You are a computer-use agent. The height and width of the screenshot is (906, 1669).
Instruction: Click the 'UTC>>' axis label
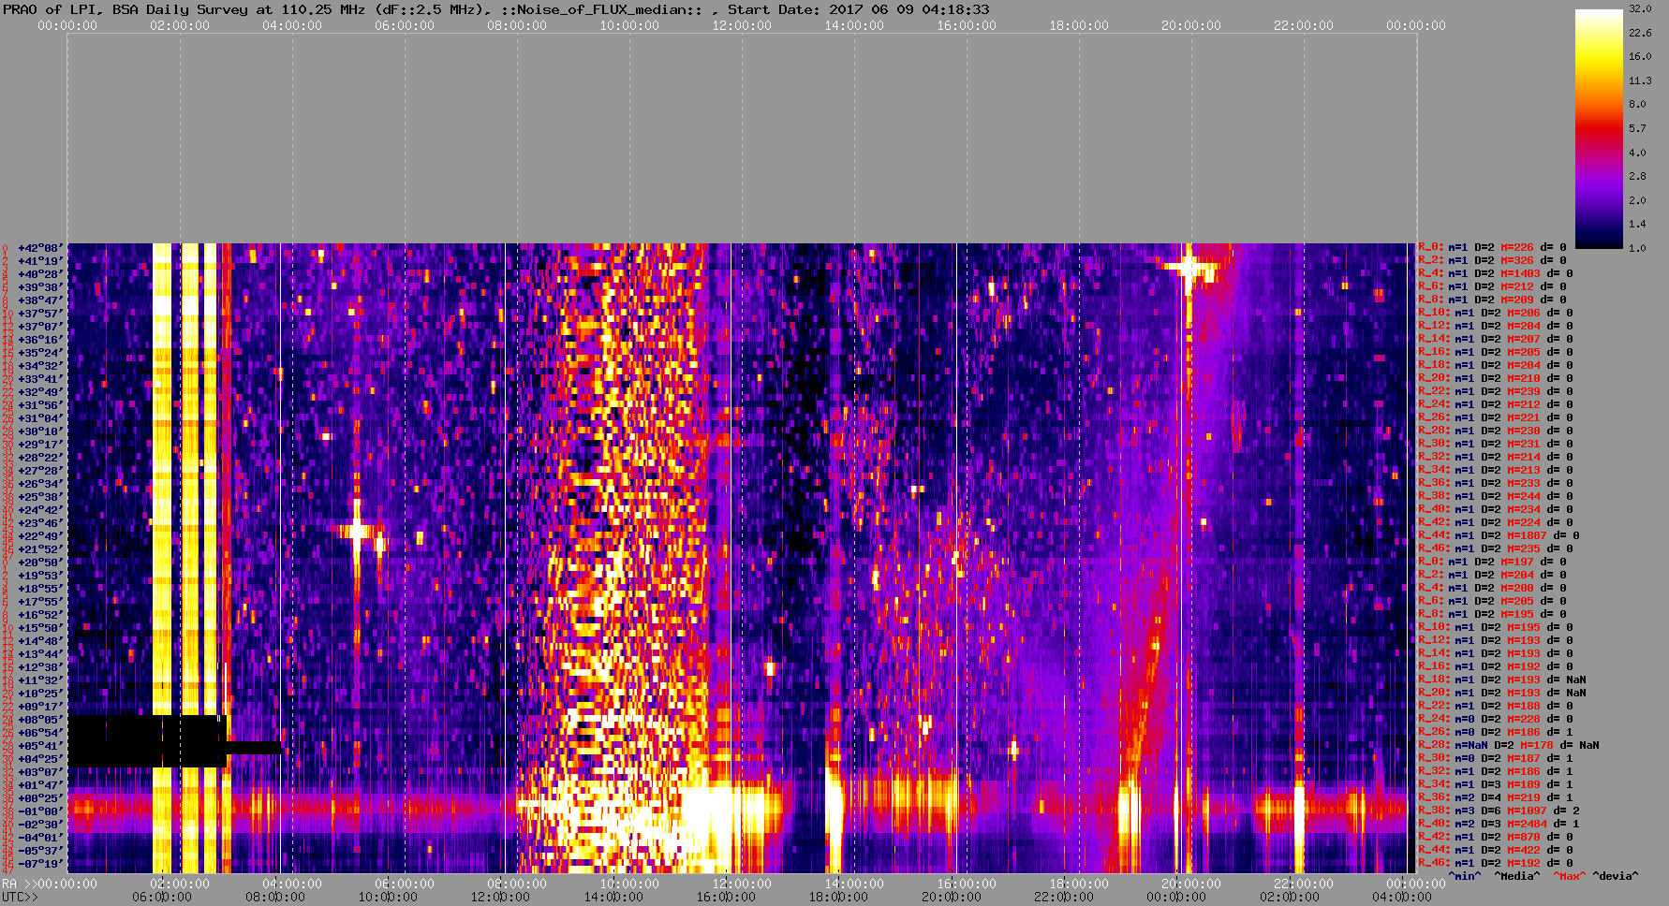point(21,898)
